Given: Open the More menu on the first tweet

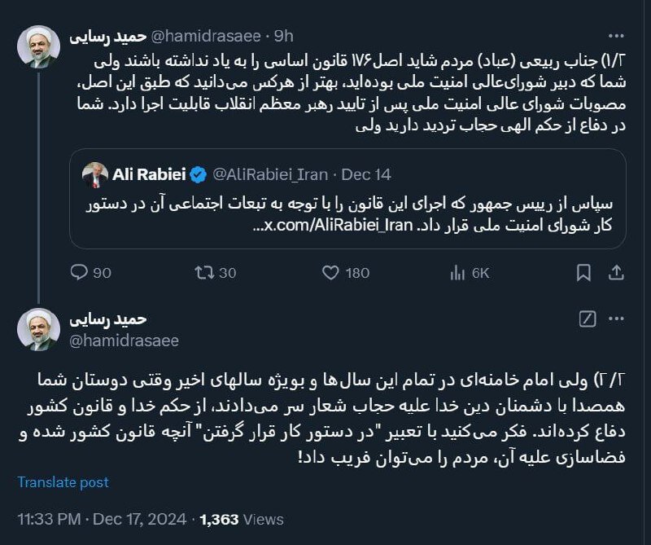Looking at the screenshot, I should (616, 37).
